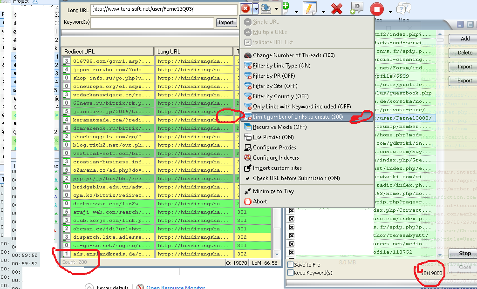This screenshot has width=477, height=289.
Task: Toggle Check URL before Submission checkmark
Action: [x=248, y=178]
